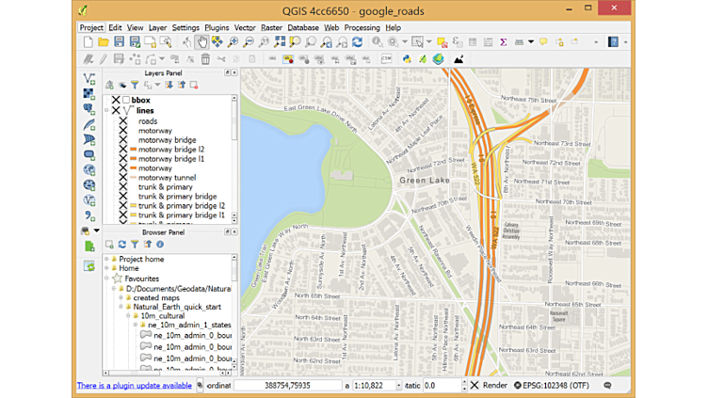Open the map scale dropdown
Screen dimensions: 708x398
tap(398, 386)
